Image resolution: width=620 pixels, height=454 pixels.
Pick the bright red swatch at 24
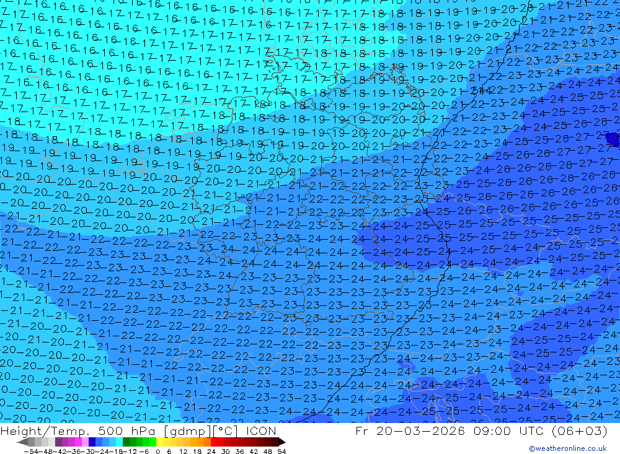tap(214, 442)
